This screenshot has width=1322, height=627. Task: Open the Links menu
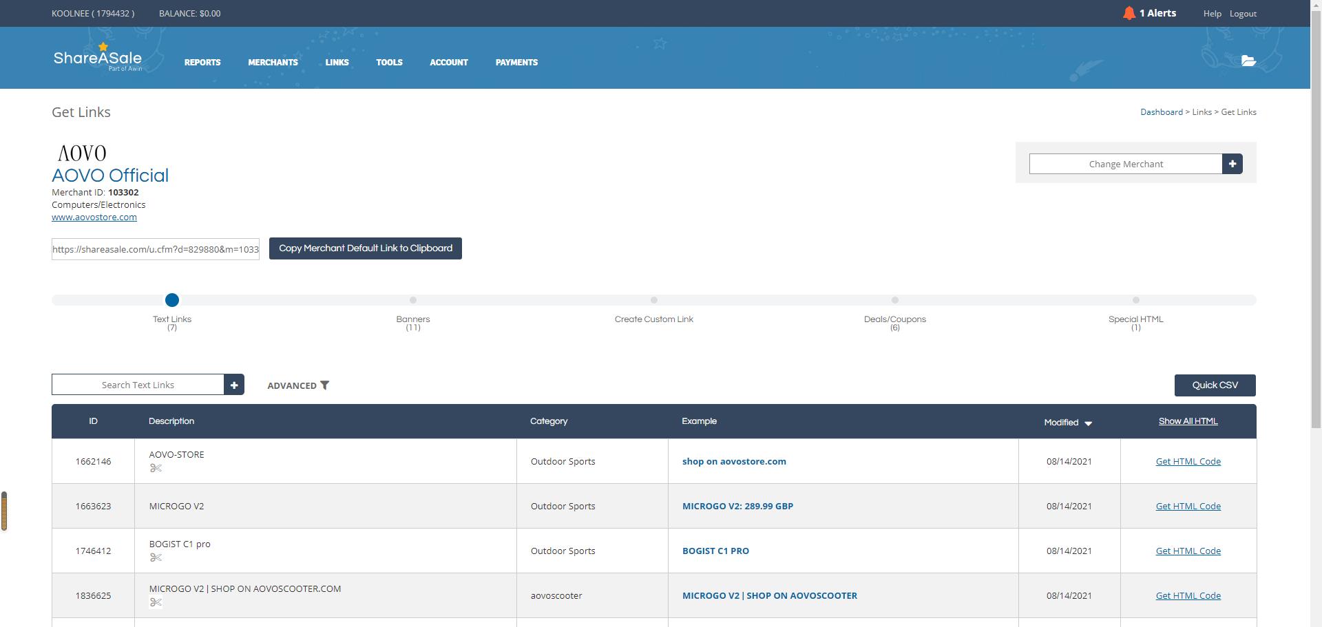pos(337,62)
